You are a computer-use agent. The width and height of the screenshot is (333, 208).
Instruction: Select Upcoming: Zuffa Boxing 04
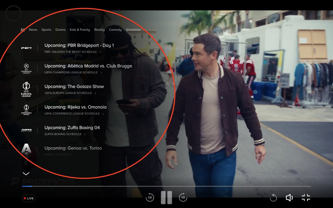72,128
